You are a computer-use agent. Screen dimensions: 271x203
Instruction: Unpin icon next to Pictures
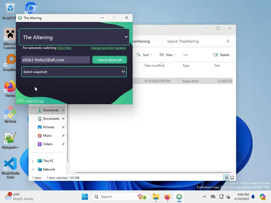click(63, 127)
